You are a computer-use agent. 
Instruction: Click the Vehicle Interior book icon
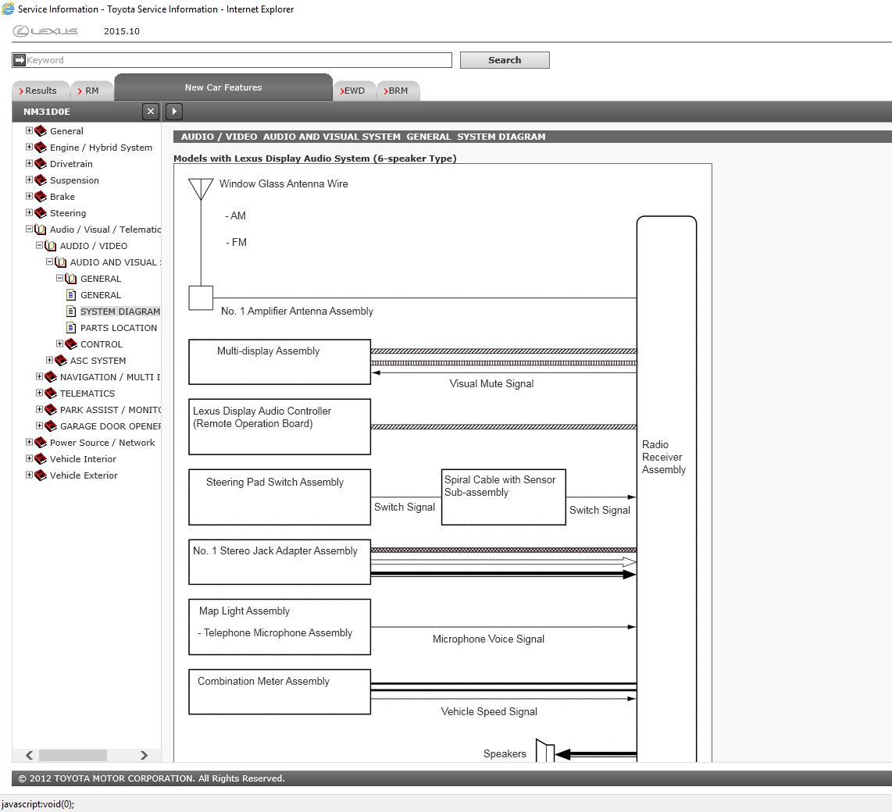41,459
